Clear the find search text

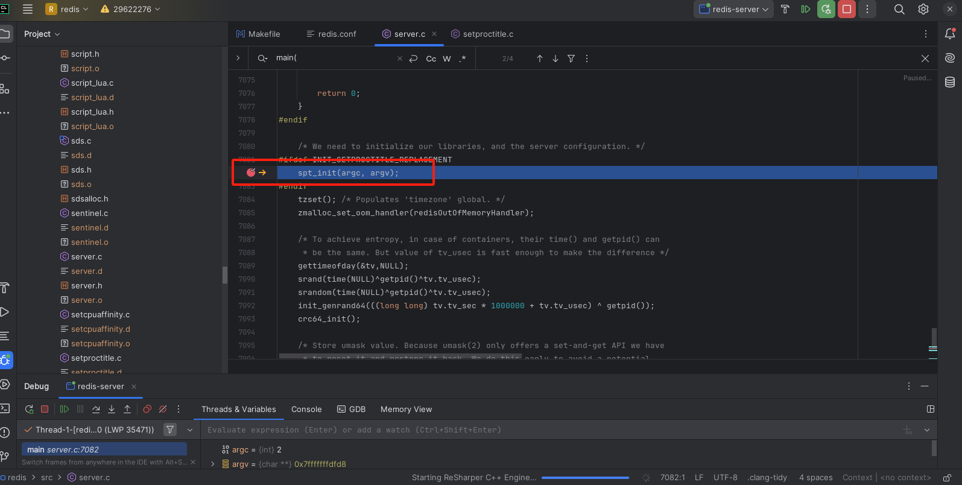tap(399, 59)
